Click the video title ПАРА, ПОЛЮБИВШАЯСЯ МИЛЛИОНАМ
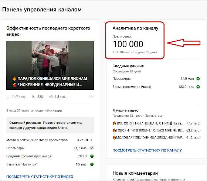The image size is (207, 181). (50, 82)
